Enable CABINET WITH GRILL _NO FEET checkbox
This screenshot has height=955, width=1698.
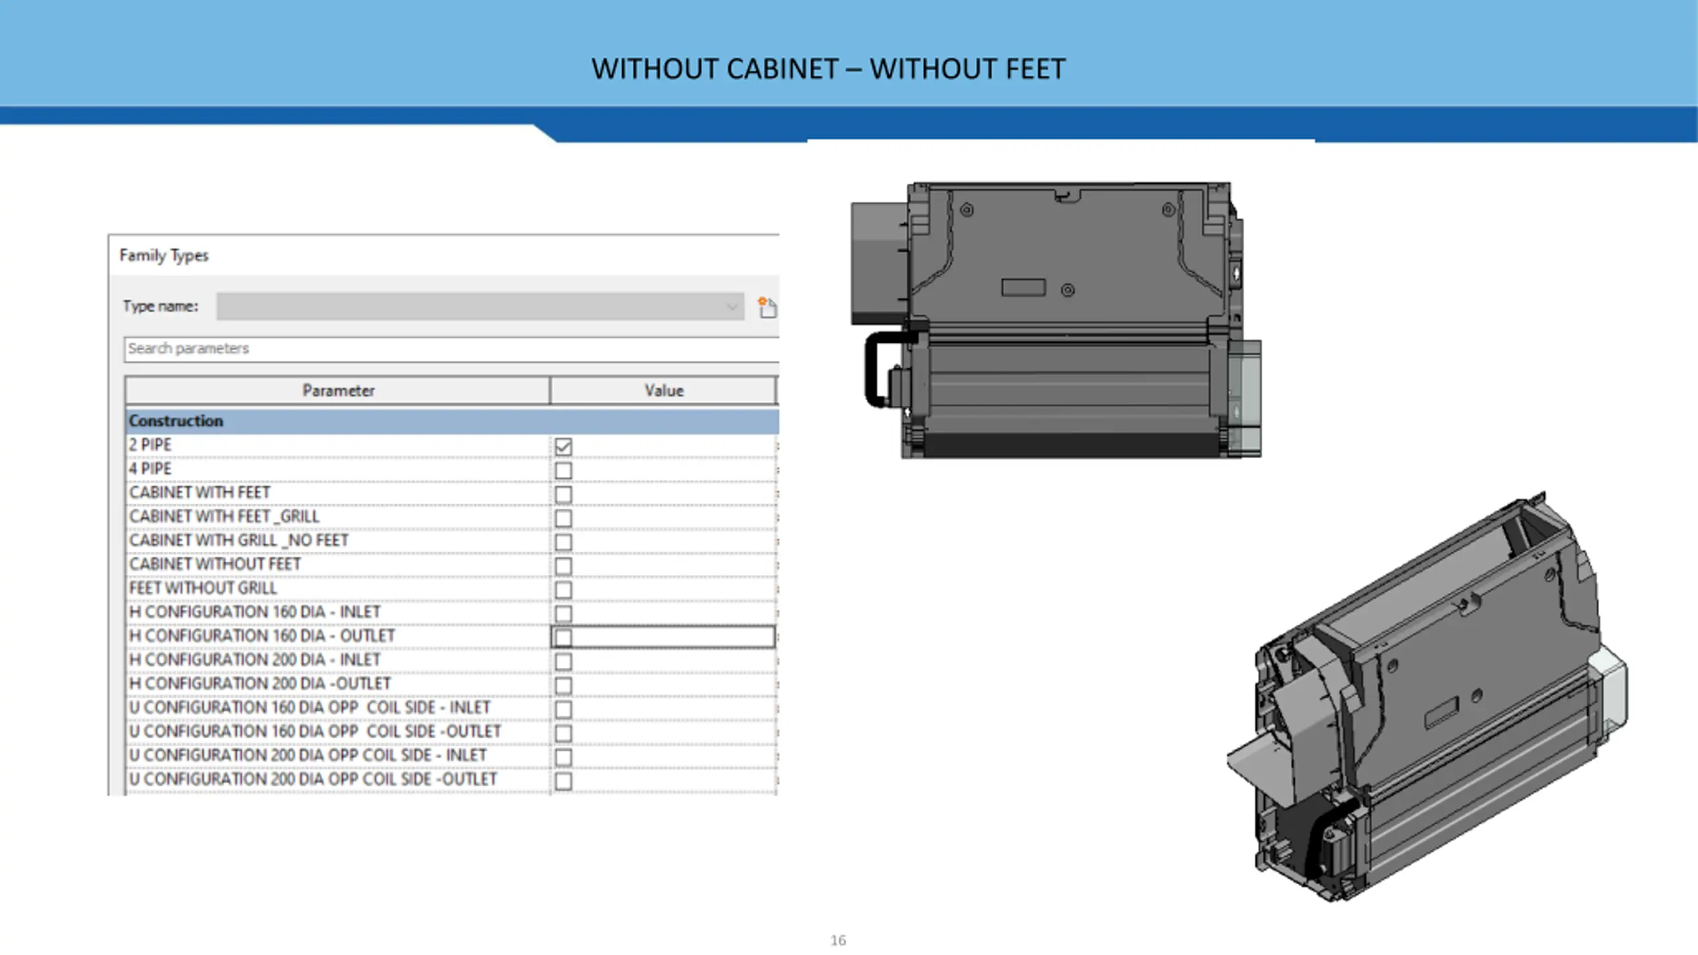[x=563, y=542]
